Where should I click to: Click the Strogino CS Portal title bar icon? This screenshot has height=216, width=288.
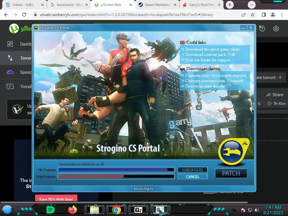[36, 28]
